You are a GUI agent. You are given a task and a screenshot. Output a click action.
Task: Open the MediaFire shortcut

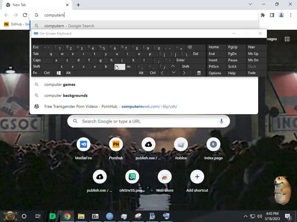point(84,149)
